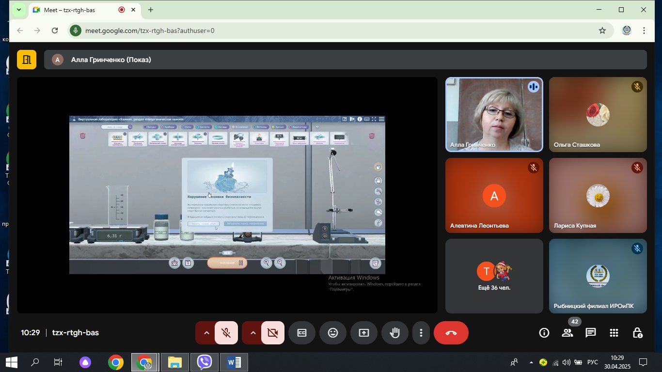Open microphone permission indicator in address bar
Image resolution: width=662 pixels, height=372 pixels.
[75, 31]
